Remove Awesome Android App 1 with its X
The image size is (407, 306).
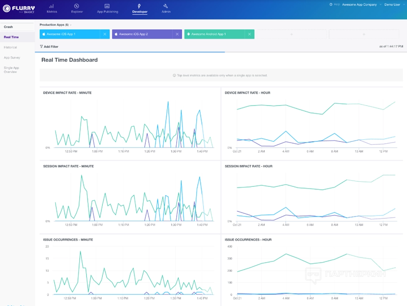tap(249, 34)
